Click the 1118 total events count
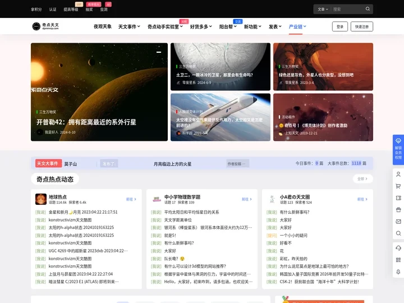 click(356, 163)
